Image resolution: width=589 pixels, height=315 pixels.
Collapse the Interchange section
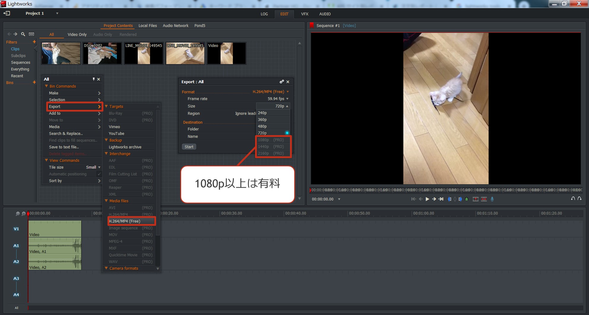click(106, 154)
